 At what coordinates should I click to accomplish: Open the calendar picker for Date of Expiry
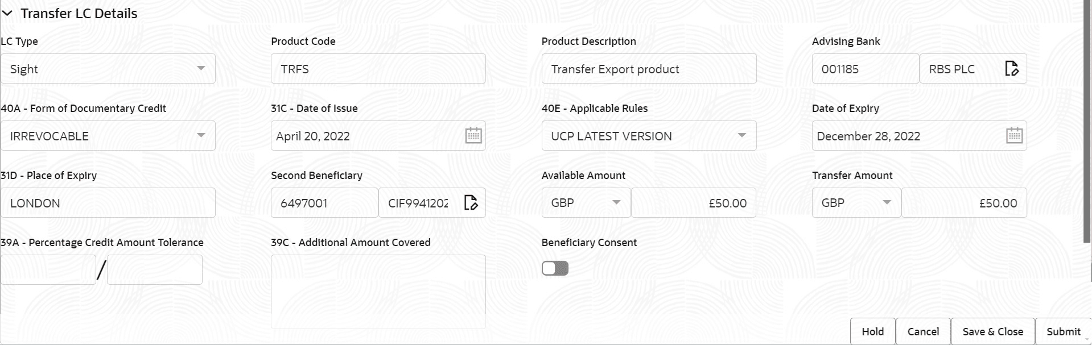point(1014,135)
